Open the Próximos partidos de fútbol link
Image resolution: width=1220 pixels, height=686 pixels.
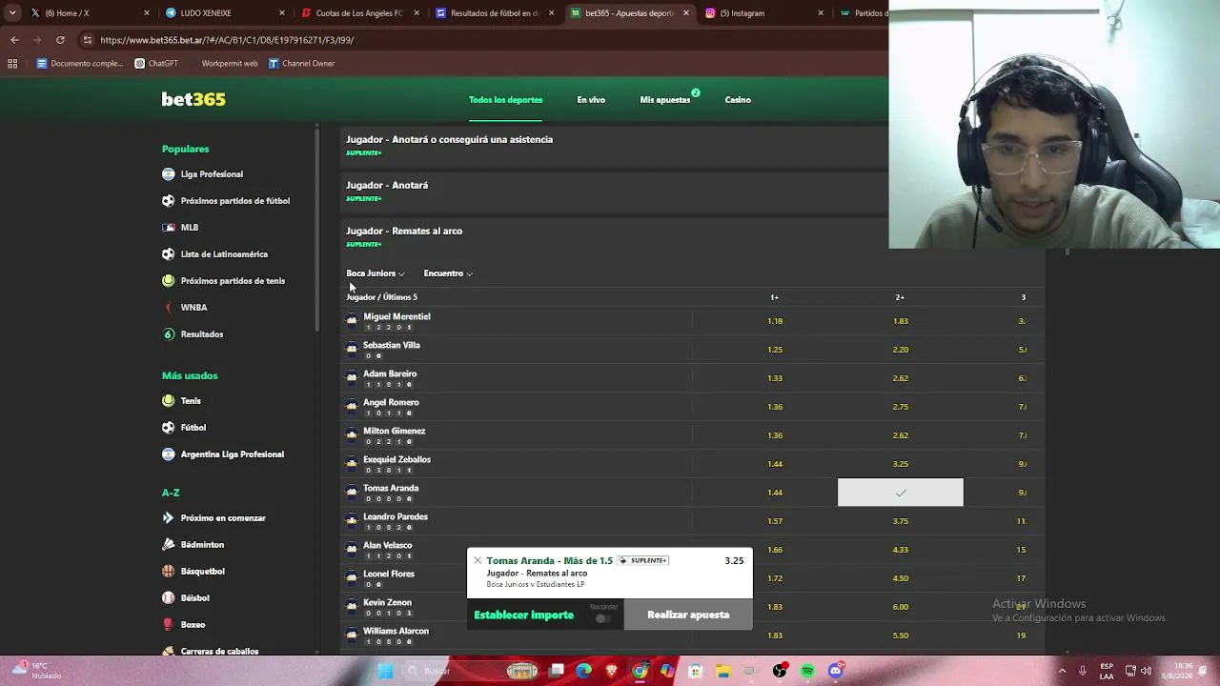tap(235, 201)
